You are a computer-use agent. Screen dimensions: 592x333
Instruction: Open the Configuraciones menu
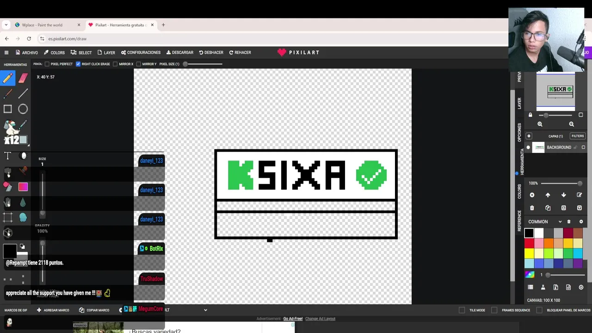click(x=141, y=53)
